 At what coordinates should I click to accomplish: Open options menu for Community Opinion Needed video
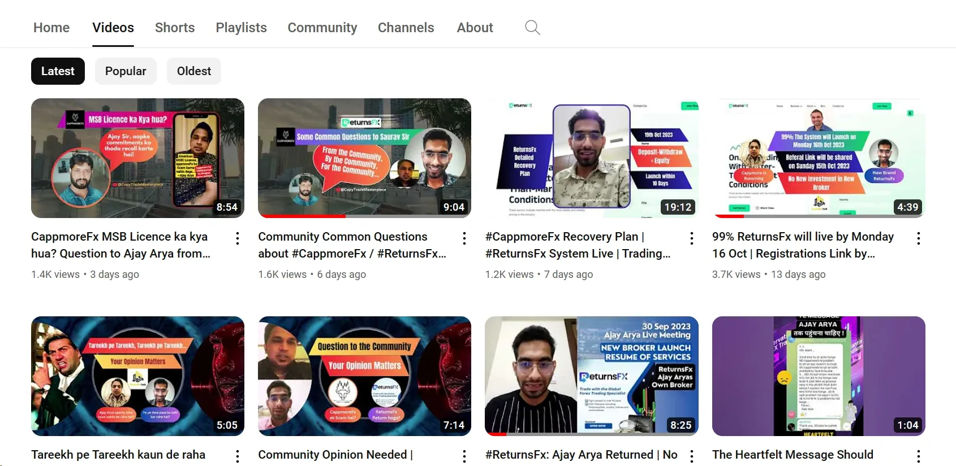coord(464,456)
